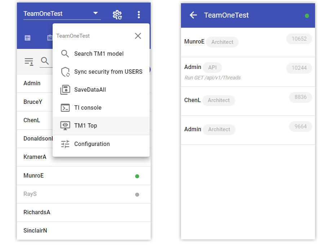Click the TM1 Top monitor eye icon
332x248 pixels.
click(65, 125)
